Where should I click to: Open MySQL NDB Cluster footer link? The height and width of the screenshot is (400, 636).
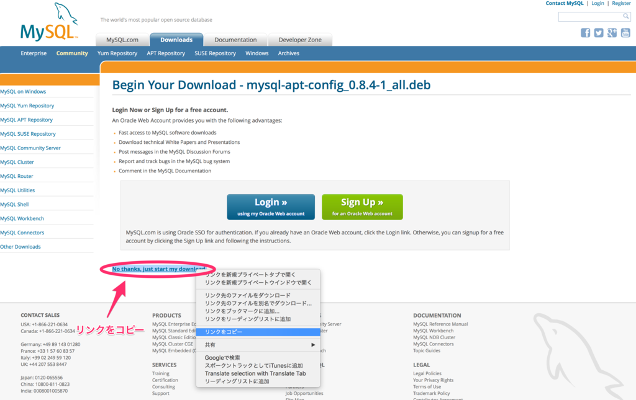pyautogui.click(x=434, y=337)
